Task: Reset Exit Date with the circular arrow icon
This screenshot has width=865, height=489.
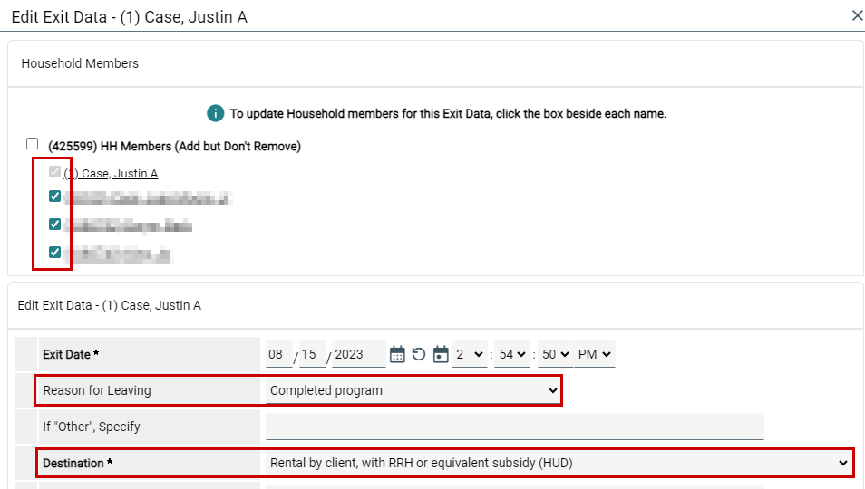Action: point(419,354)
